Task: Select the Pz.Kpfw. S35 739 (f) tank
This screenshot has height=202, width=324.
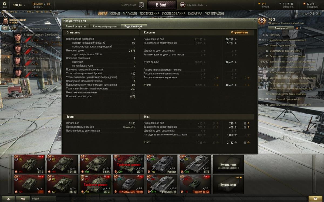Action: coord(129,184)
